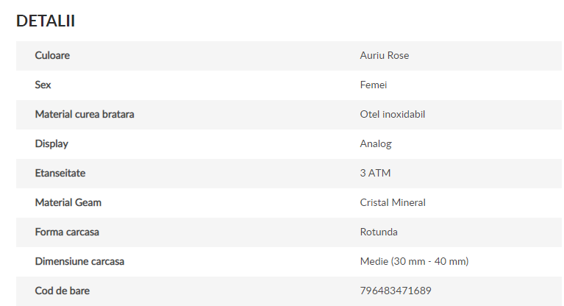Select the Sex attribute label
The height and width of the screenshot is (306, 564).
43,85
